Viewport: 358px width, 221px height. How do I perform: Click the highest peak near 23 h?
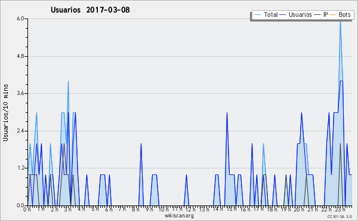click(x=340, y=21)
